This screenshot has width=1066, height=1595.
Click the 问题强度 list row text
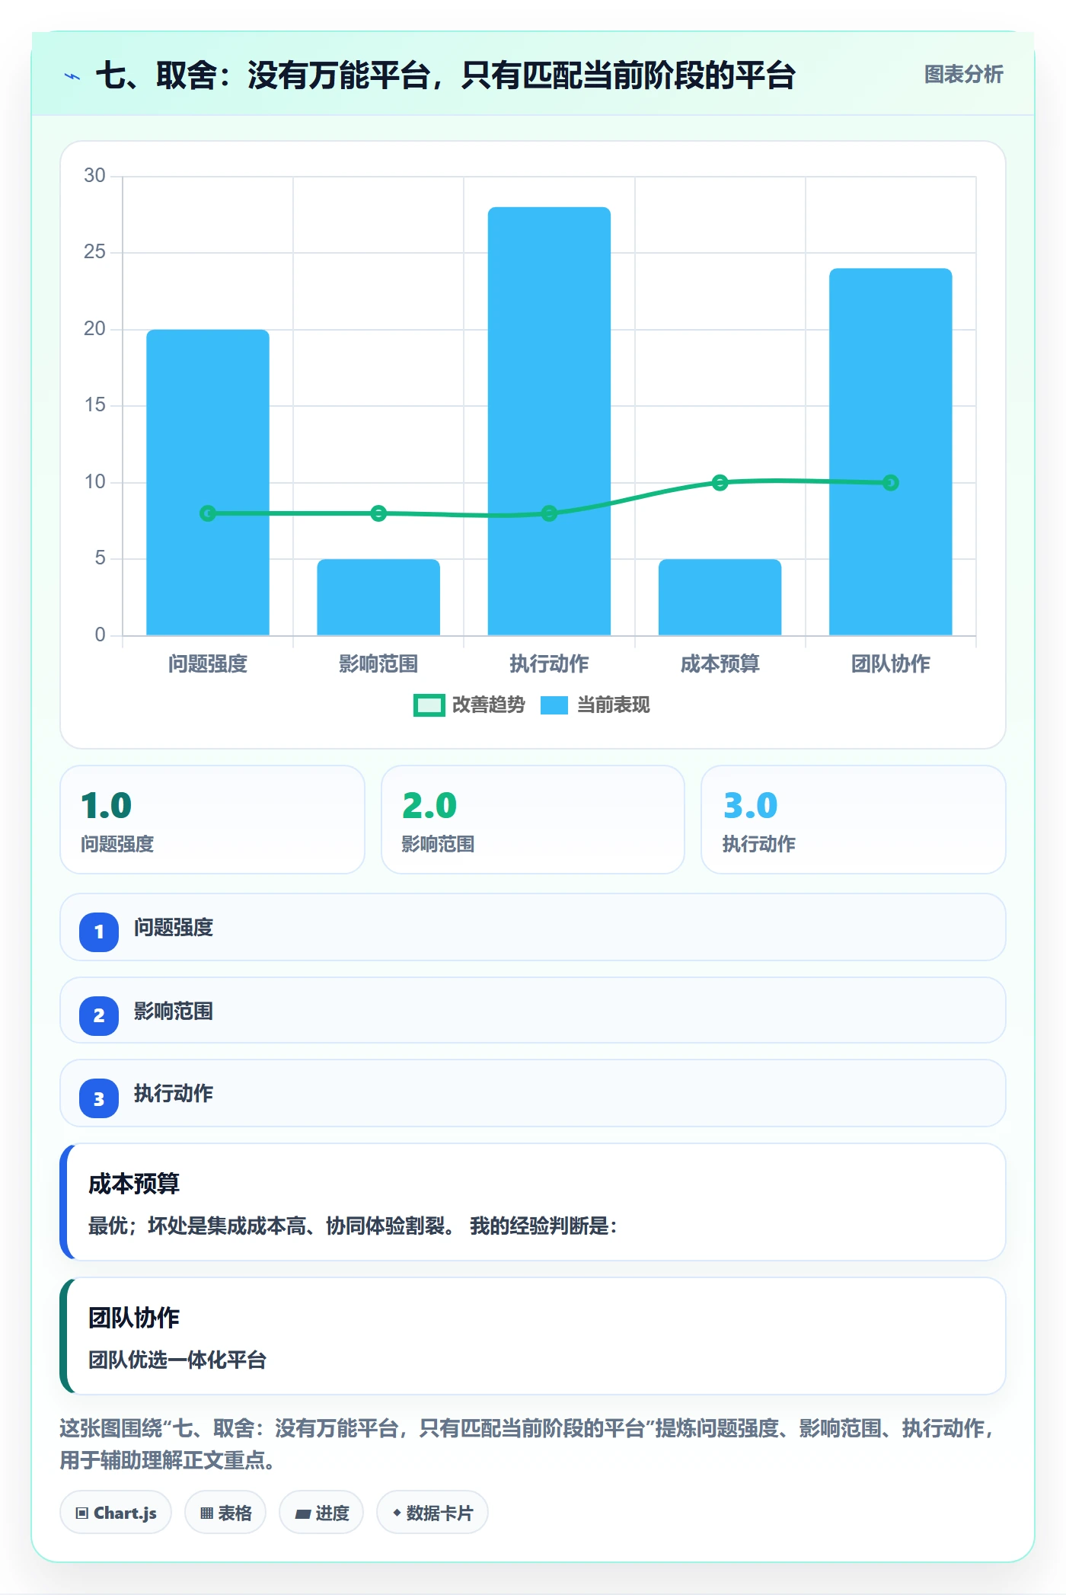174,928
